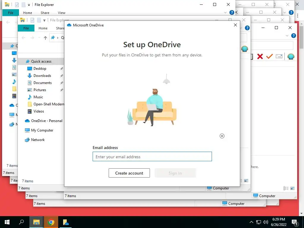Open Videos in the navigation pane

(x=39, y=111)
